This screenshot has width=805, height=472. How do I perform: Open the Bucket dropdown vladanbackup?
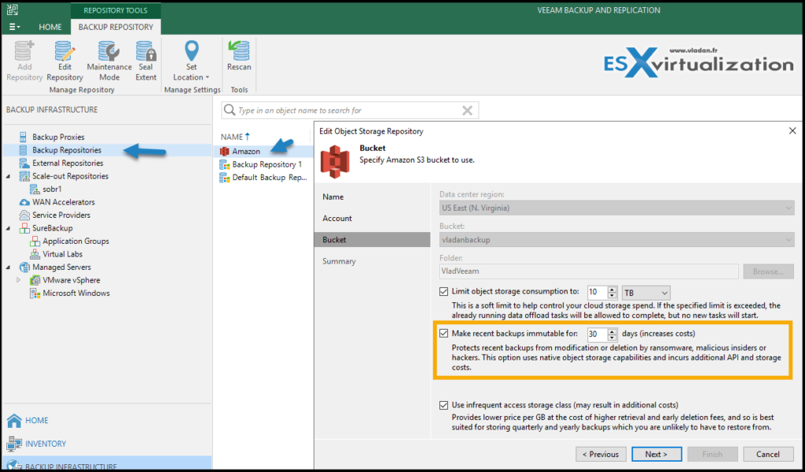[616, 240]
